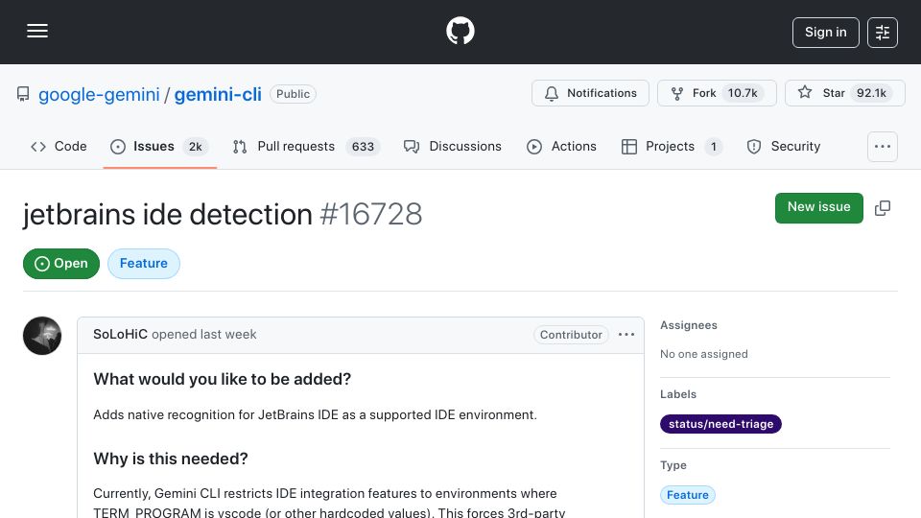Image resolution: width=921 pixels, height=518 pixels.
Task: Click the 'No one assigned' text
Action: tap(703, 354)
